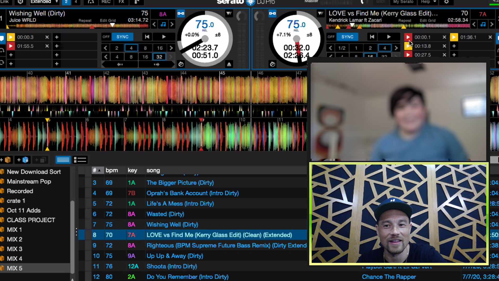Eject the track from the left deck
The image size is (499, 281).
pyautogui.click(x=229, y=64)
